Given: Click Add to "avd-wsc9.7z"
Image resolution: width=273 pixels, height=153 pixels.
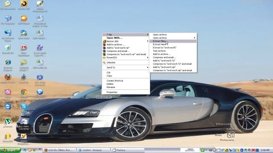Looking at the screenshot, I should (x=173, y=60).
